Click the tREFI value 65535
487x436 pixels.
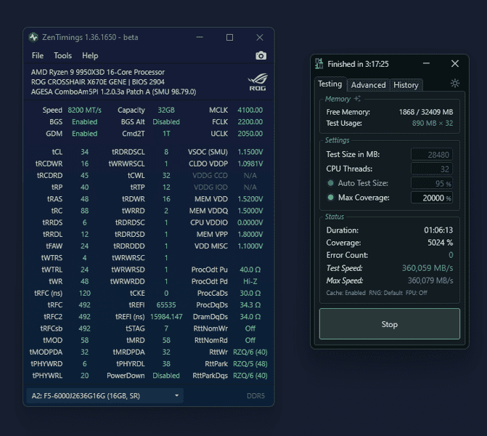pyautogui.click(x=166, y=304)
